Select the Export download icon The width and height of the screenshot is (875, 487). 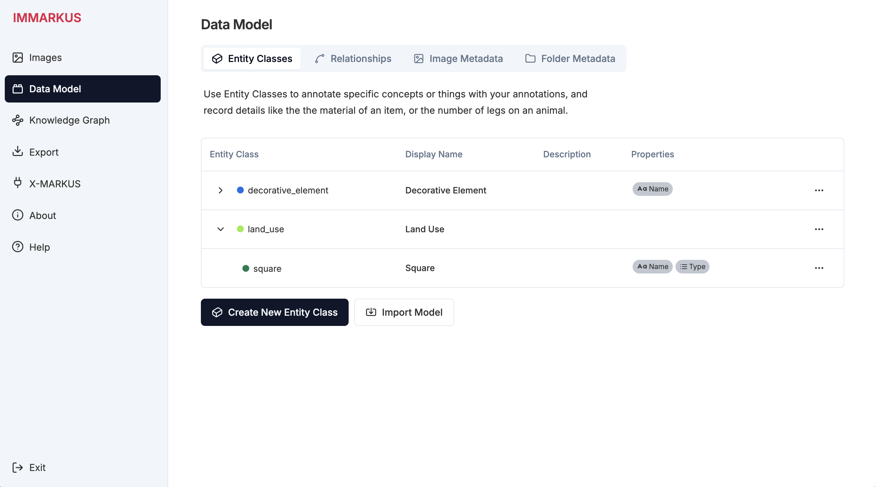pos(18,152)
